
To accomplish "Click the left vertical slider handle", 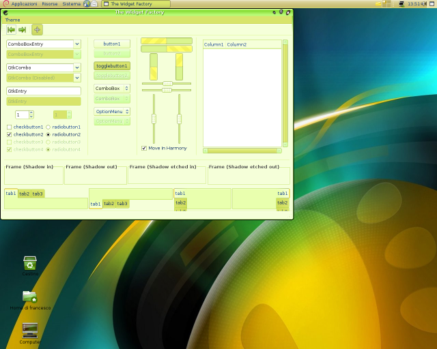I will pos(154,119).
